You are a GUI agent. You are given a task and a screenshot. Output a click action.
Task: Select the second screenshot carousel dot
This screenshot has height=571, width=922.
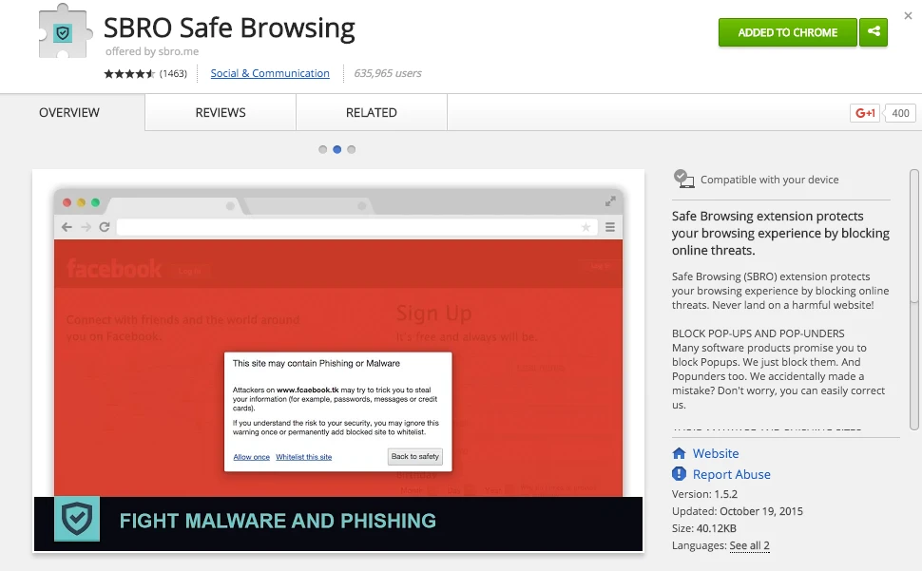(x=336, y=149)
